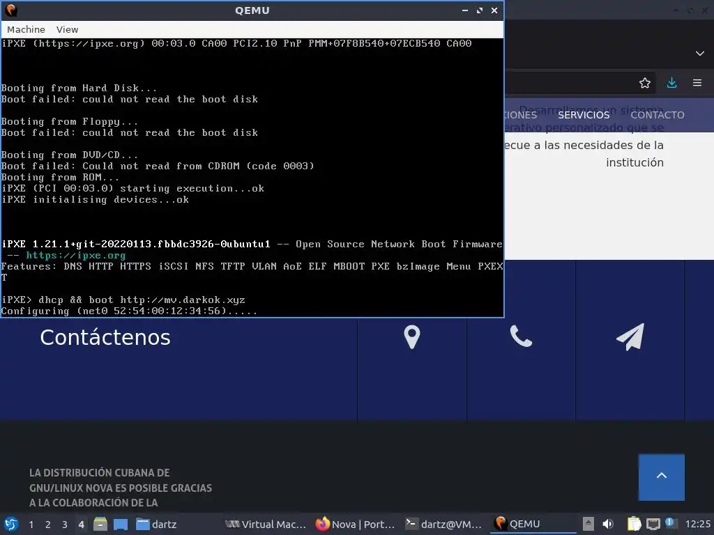Click the show desktop icon in taskbar
Viewport: 714px width, 535px height.
click(x=120, y=525)
